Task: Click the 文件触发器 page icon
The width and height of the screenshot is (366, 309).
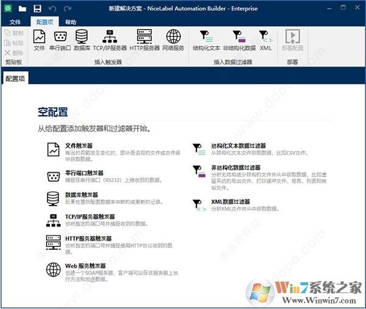Action: click(x=53, y=149)
